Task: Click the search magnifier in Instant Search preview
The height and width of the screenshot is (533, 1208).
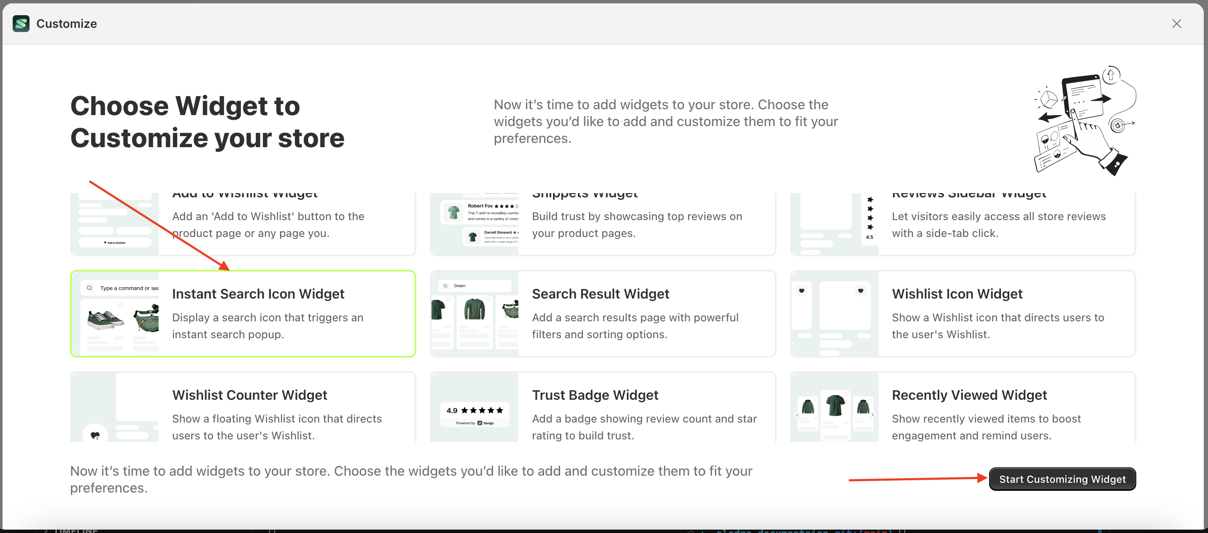Action: click(x=89, y=288)
